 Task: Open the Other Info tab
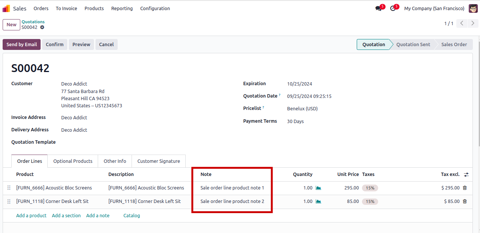(115, 161)
